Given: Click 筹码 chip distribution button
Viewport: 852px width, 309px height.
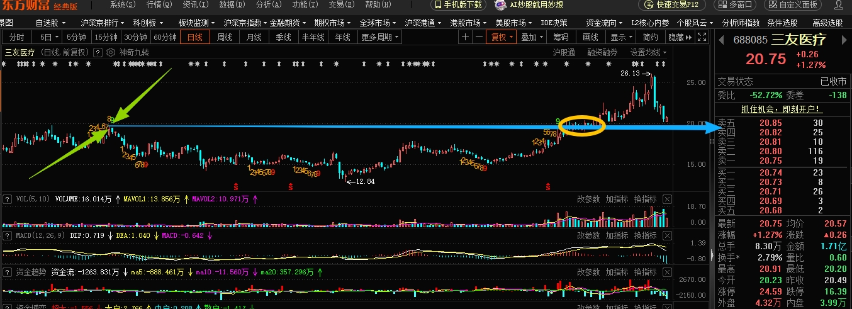Looking at the screenshot, I should click(560, 37).
